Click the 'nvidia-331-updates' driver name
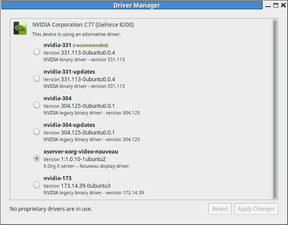 (x=69, y=72)
